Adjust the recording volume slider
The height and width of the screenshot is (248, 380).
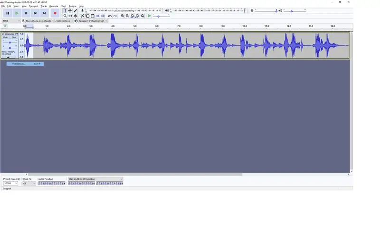coord(266,11)
